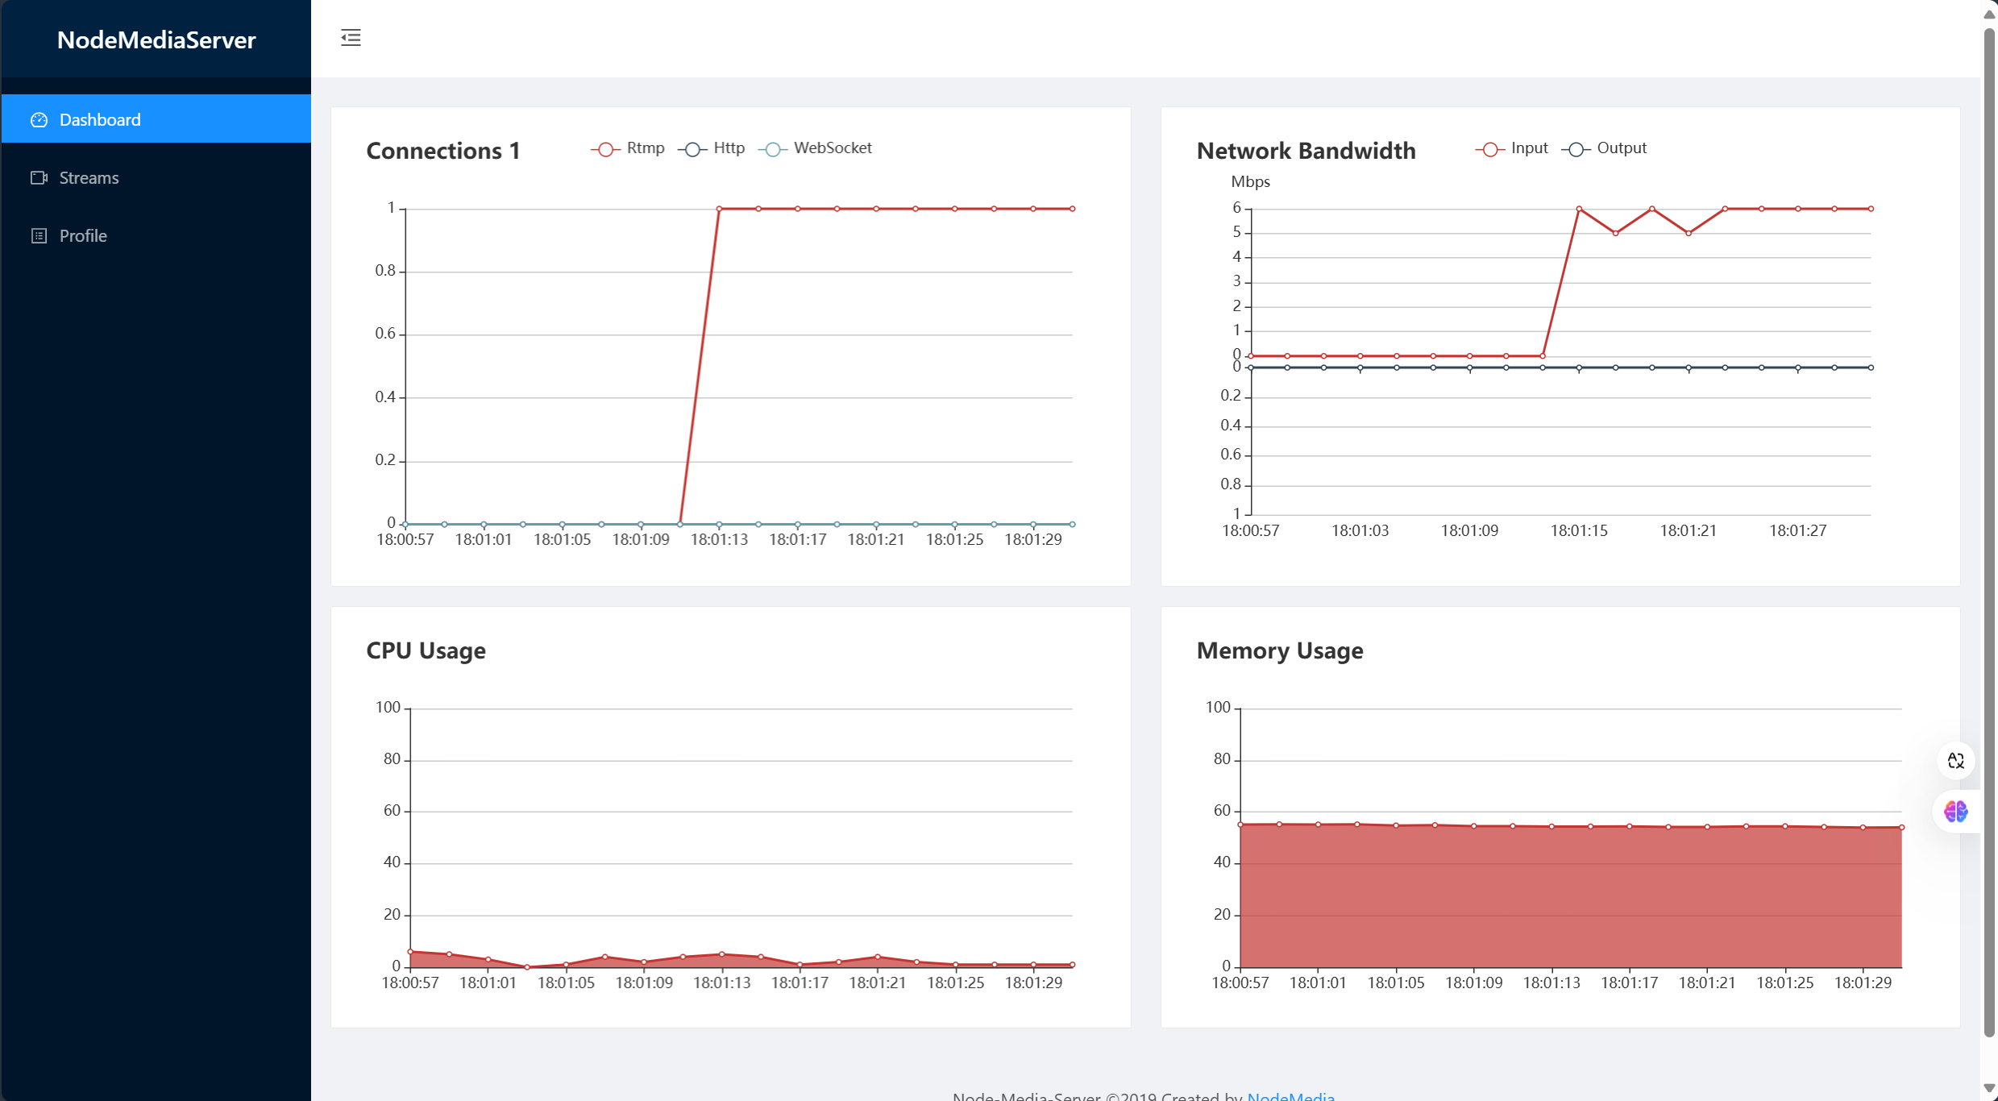Toggle the WebSocket series visibility

773,148
